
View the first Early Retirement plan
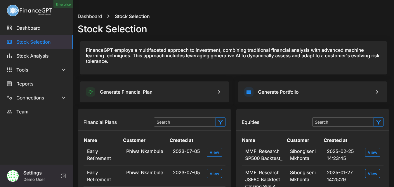[x=214, y=152]
